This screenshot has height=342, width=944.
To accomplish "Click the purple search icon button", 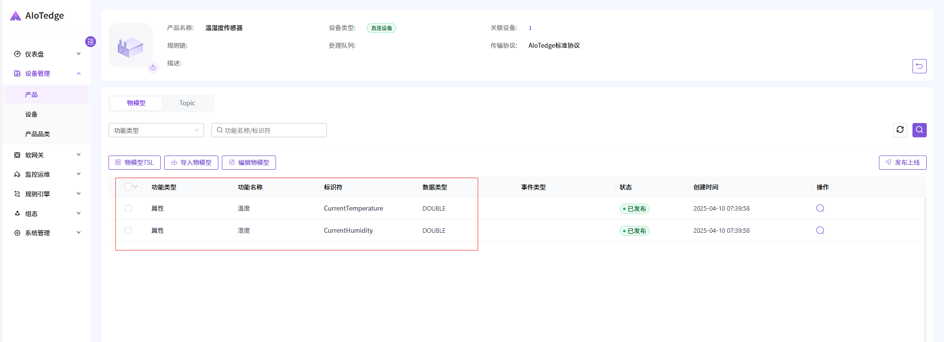I will [x=919, y=130].
